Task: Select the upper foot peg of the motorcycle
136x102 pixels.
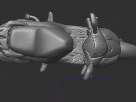Action: point(50,17)
